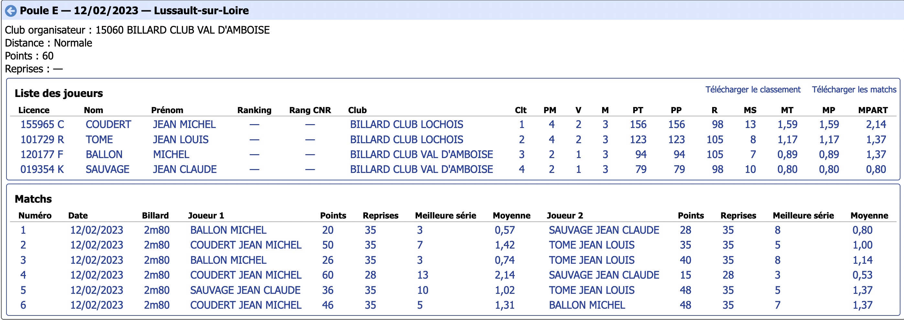Click the Points : 60 line

point(29,56)
